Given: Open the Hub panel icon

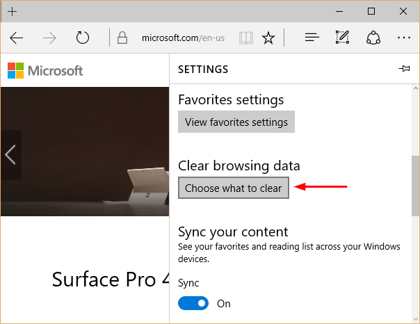Looking at the screenshot, I should [312, 38].
